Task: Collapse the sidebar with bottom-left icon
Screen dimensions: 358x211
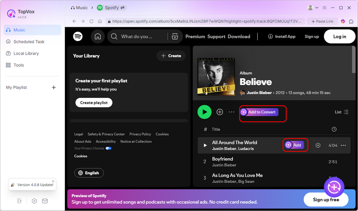Action: point(19,201)
